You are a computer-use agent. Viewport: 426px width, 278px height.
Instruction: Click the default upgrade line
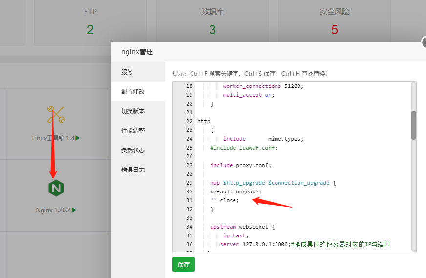click(235, 192)
